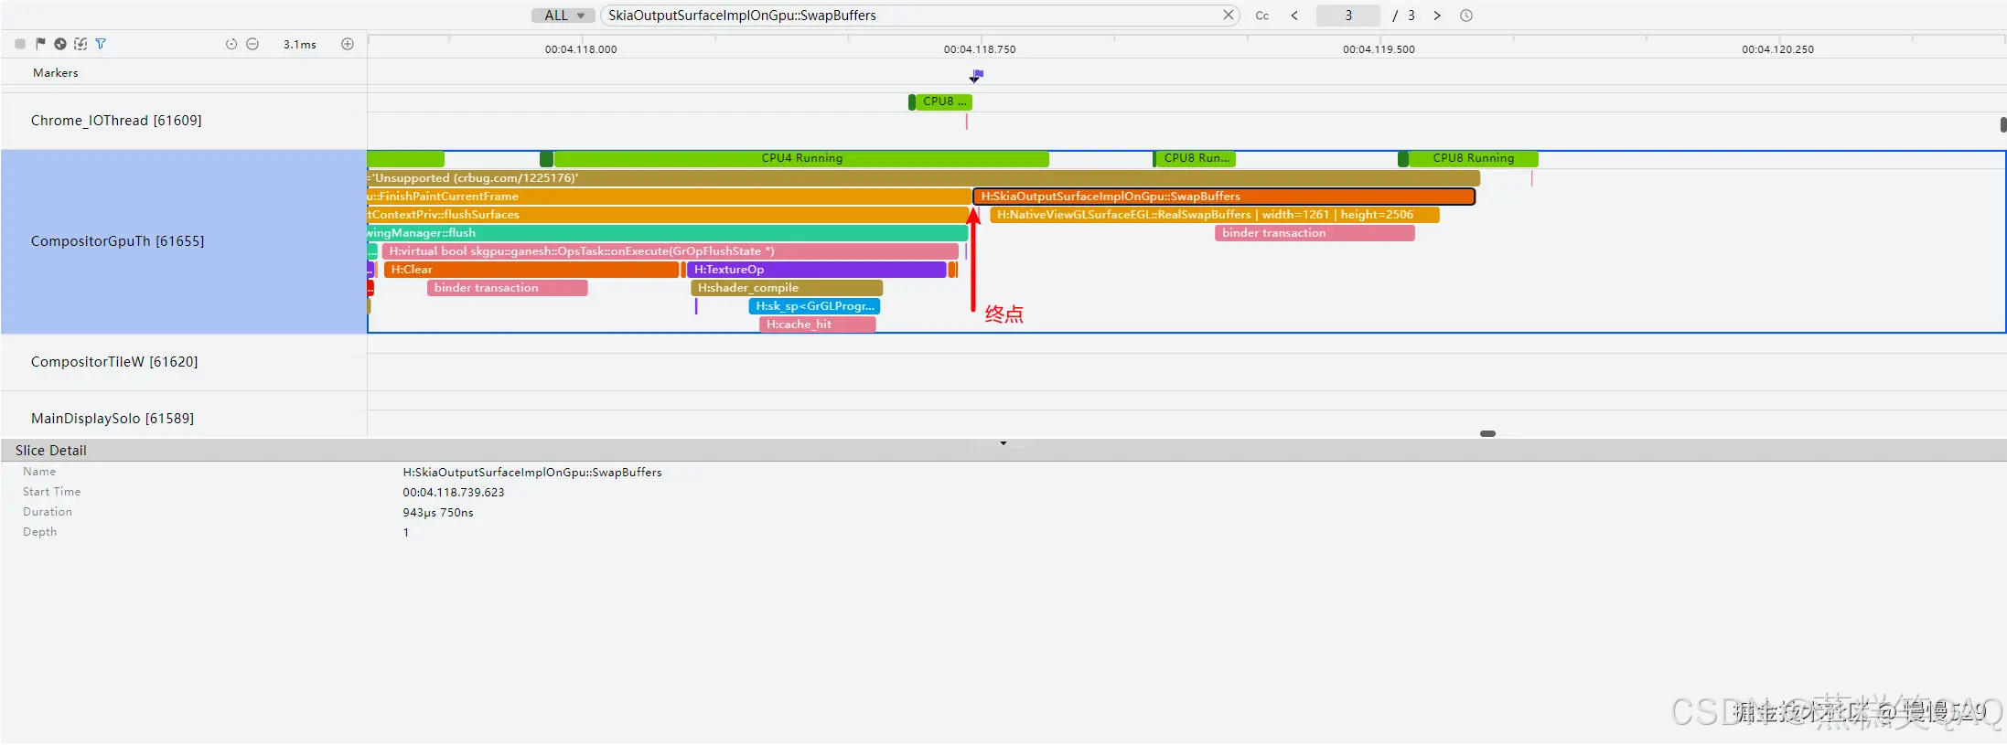Screen dimensions: 2007x745
Task: Click the blue funnel filter icon
Action: (x=101, y=44)
